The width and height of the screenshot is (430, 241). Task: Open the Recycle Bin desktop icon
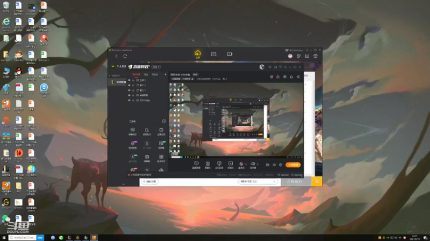[6, 6]
